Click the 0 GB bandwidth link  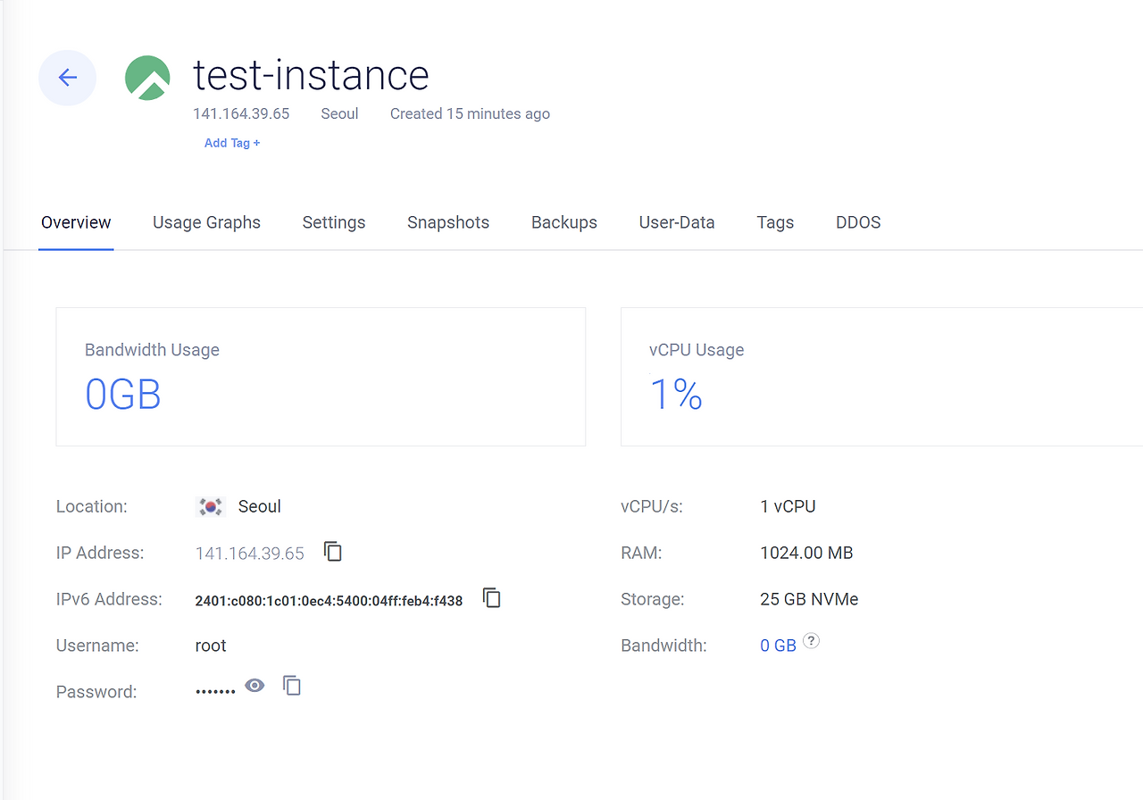(x=778, y=646)
